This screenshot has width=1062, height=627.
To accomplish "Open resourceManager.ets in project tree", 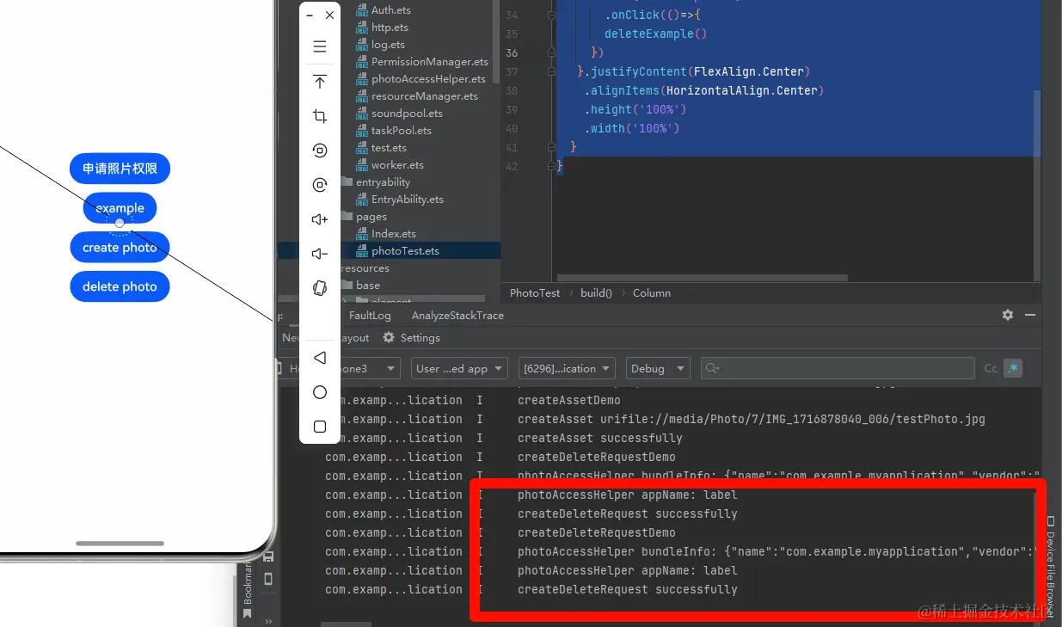I will coord(424,96).
